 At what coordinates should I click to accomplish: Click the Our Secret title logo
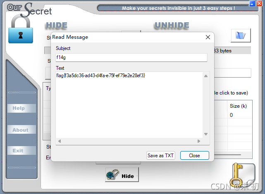point(29,10)
